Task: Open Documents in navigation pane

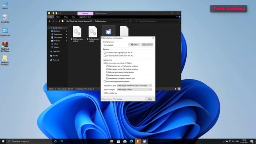Action: click(58, 38)
